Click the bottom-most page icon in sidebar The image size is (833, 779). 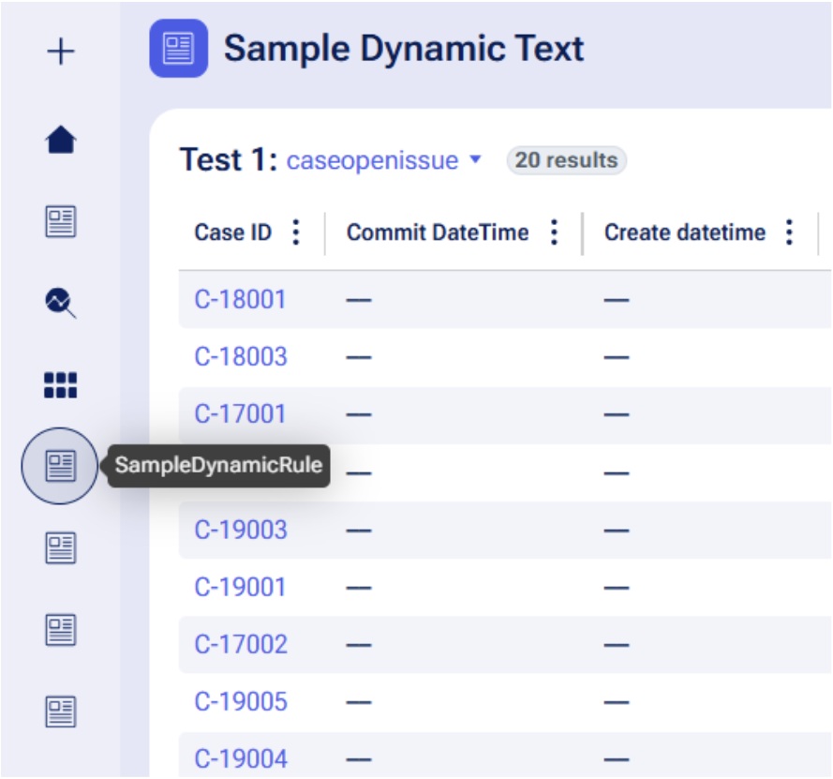pyautogui.click(x=61, y=712)
